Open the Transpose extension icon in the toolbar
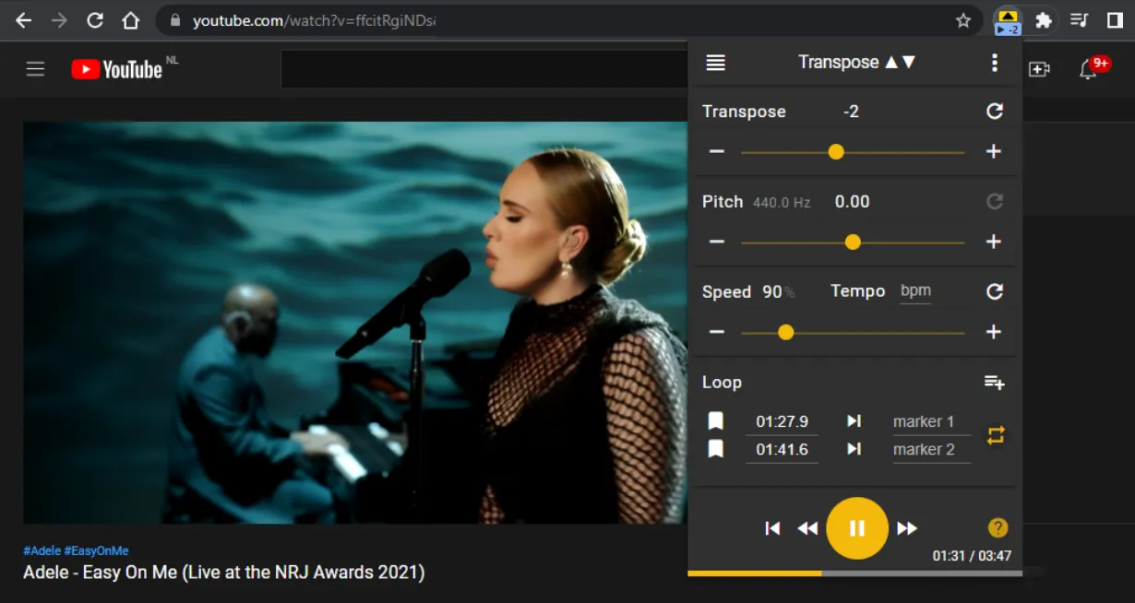The width and height of the screenshot is (1135, 603). click(x=1008, y=19)
